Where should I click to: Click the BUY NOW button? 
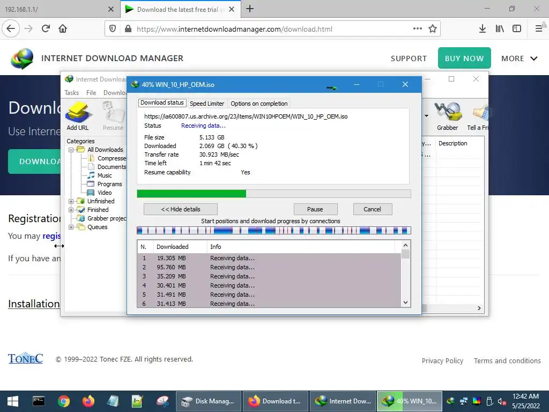[464, 58]
